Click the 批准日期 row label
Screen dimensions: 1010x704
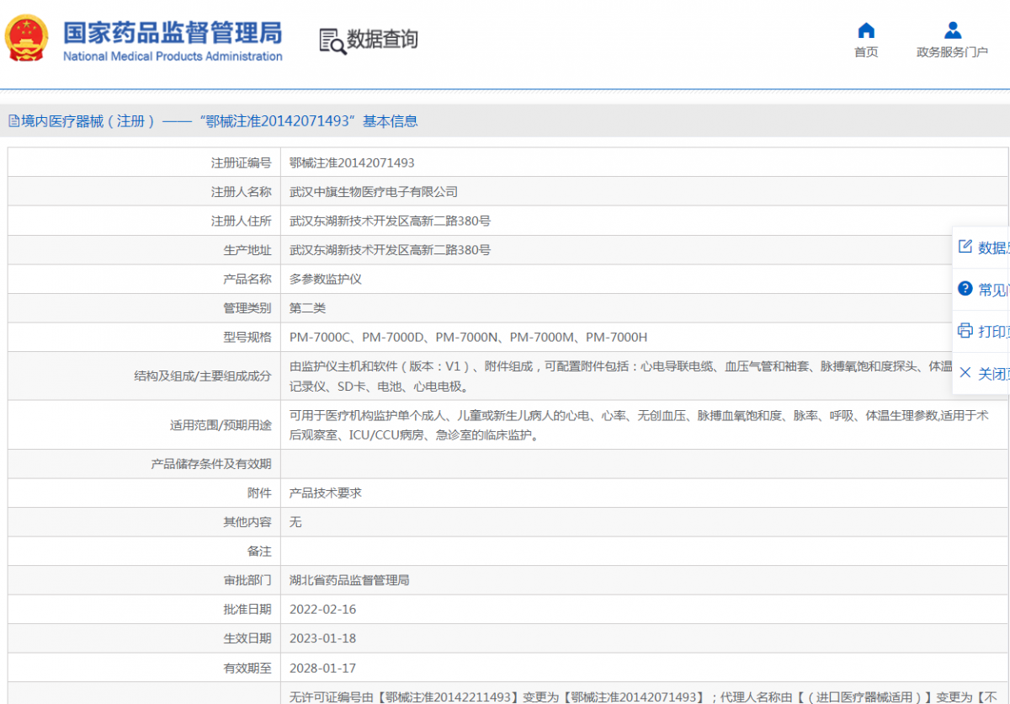[x=247, y=609]
